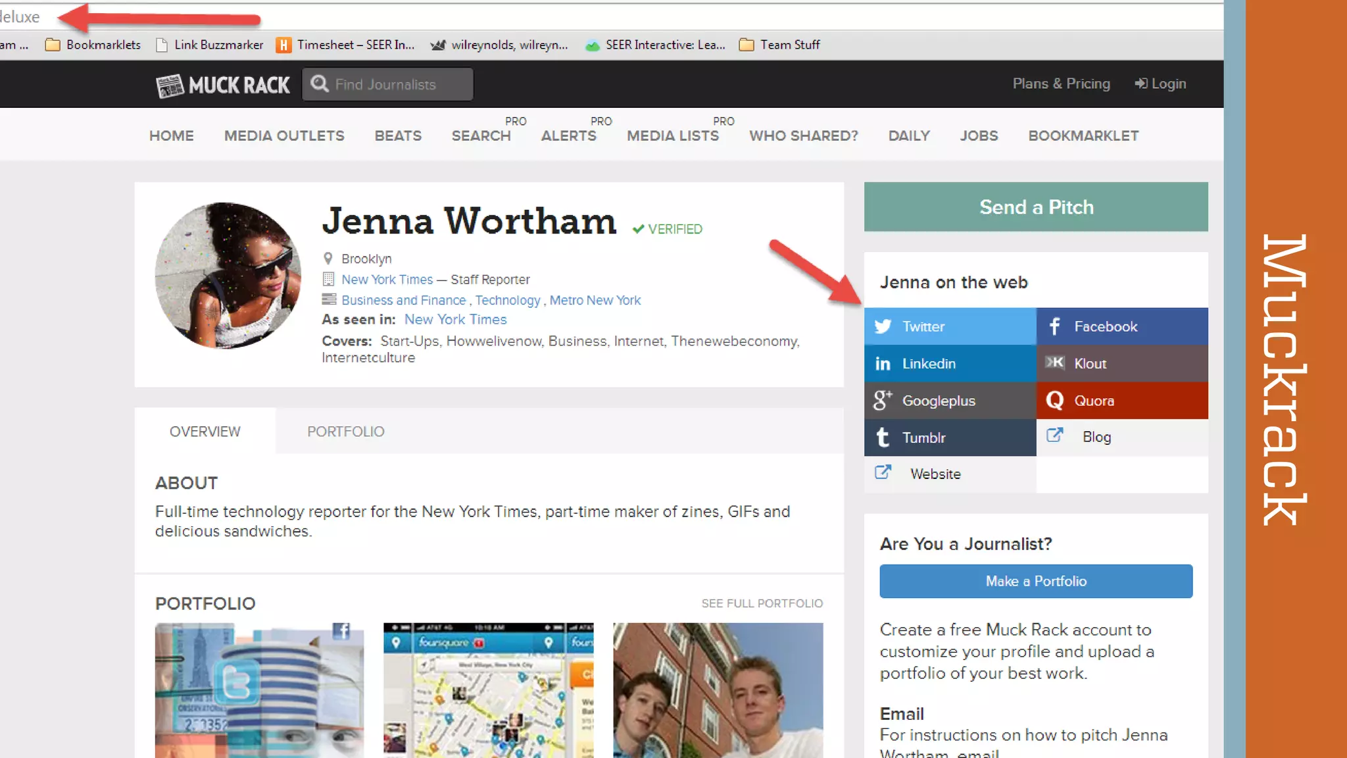Click the Make a Portfolio button

tap(1035, 581)
